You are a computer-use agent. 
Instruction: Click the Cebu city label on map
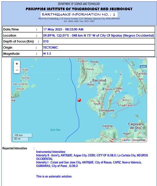[x=119, y=88]
